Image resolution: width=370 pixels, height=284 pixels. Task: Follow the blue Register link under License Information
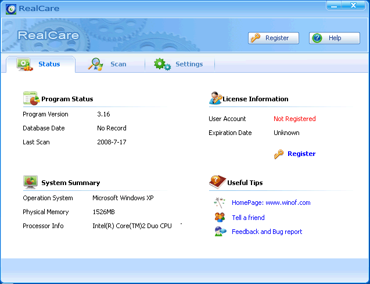pos(301,154)
